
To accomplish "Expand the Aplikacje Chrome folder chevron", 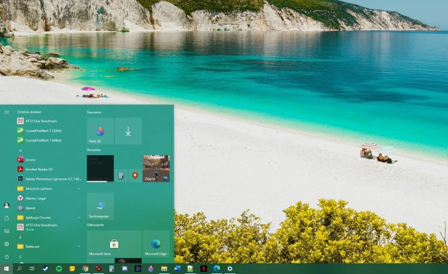I will coord(79,218).
